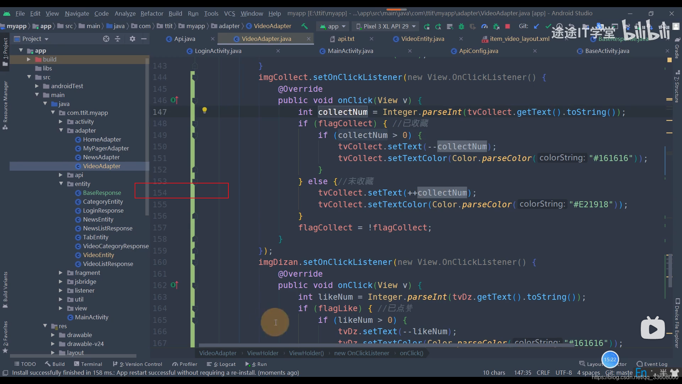Click the Run app toolbar icon
Screen dimensions: 682x384
[x=427, y=26]
